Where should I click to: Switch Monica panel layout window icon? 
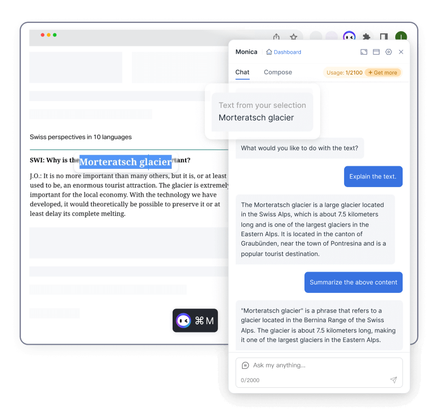pos(376,52)
